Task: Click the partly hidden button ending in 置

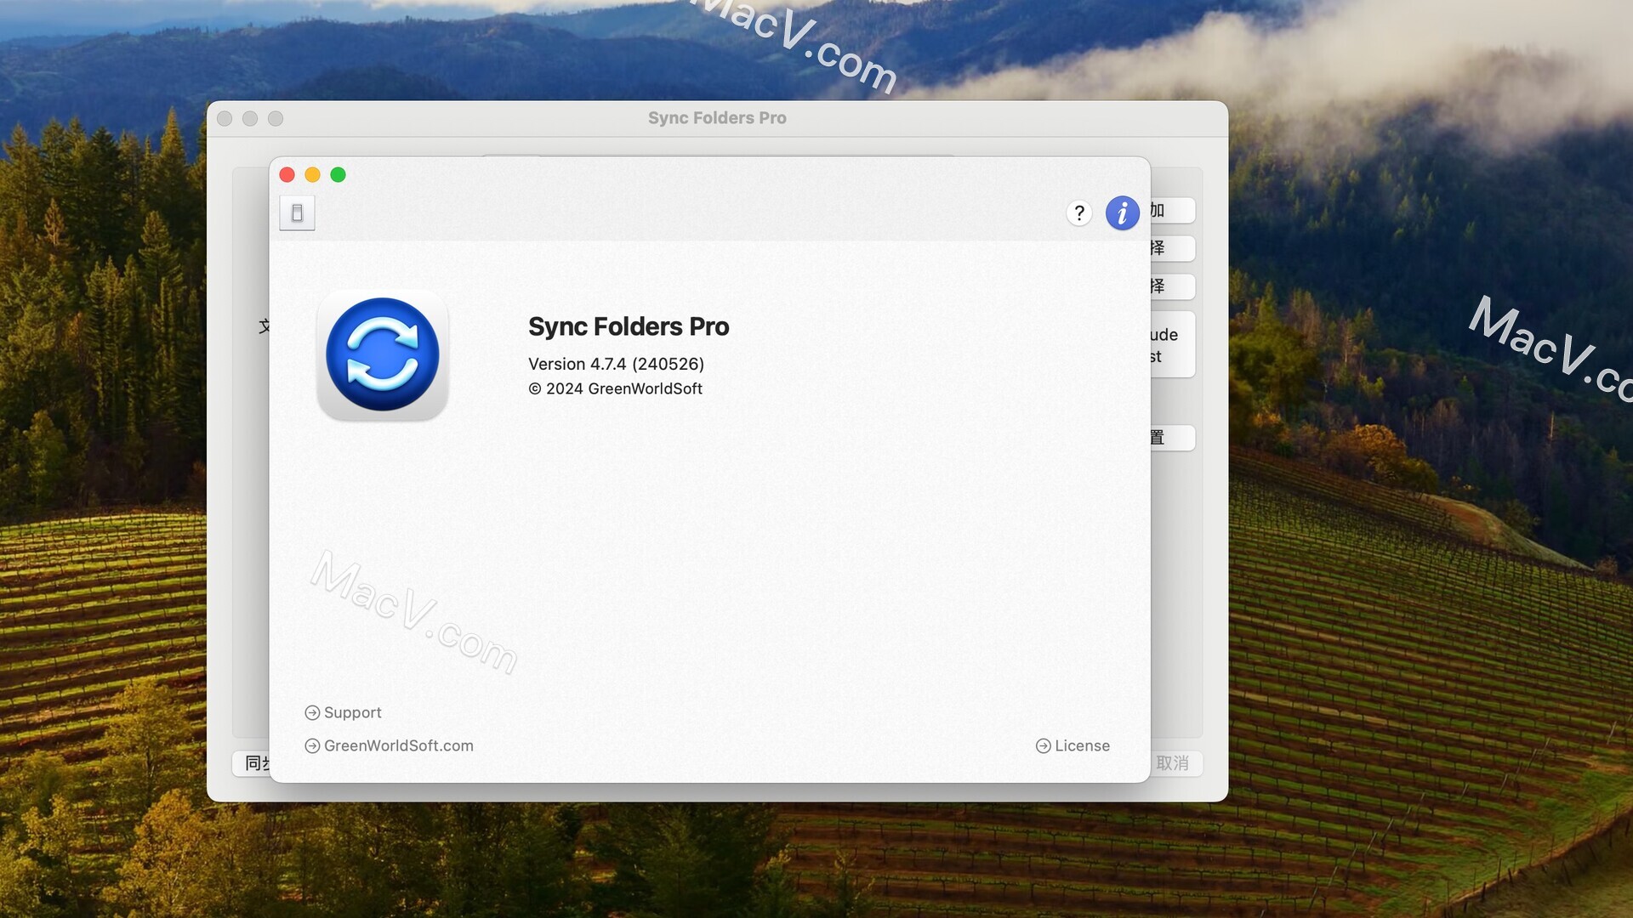Action: 1173,438
